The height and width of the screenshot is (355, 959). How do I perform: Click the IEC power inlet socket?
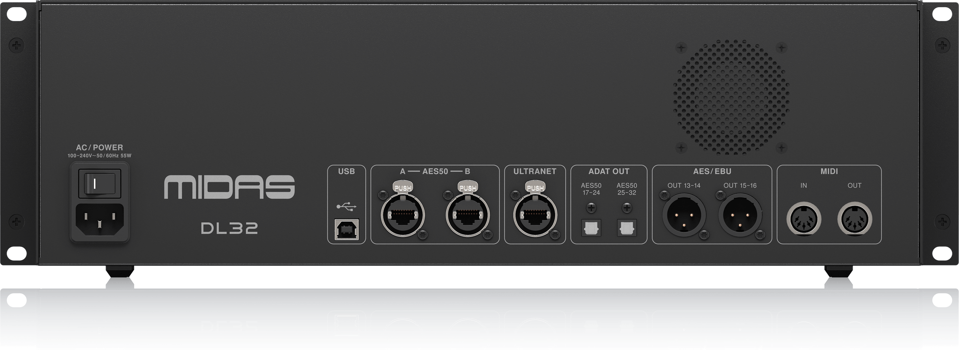(100, 221)
